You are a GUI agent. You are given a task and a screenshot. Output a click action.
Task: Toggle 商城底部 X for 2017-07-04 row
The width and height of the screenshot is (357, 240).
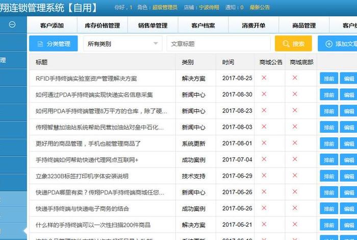(295, 159)
